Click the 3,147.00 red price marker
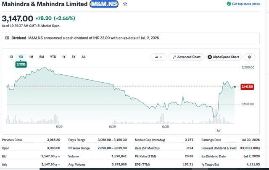 (247, 87)
